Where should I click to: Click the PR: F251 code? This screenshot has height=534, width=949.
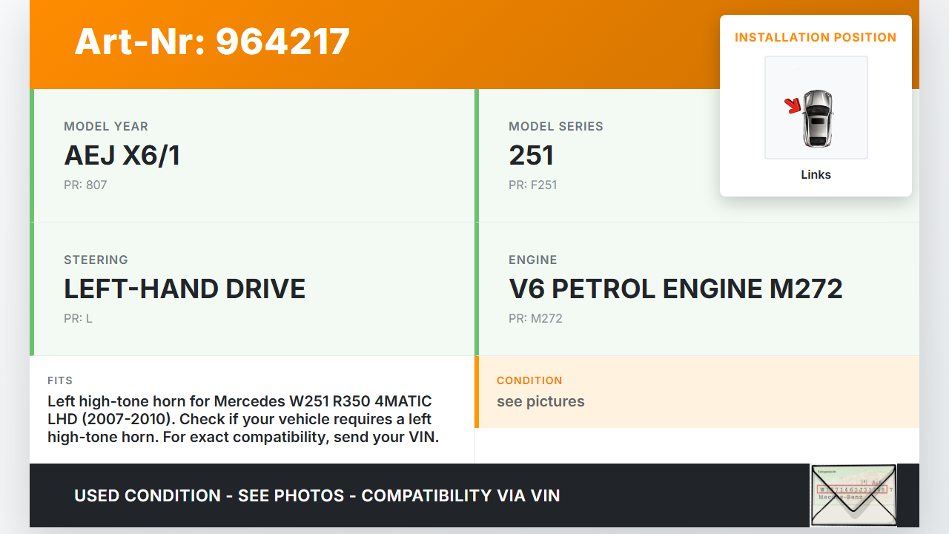532,185
